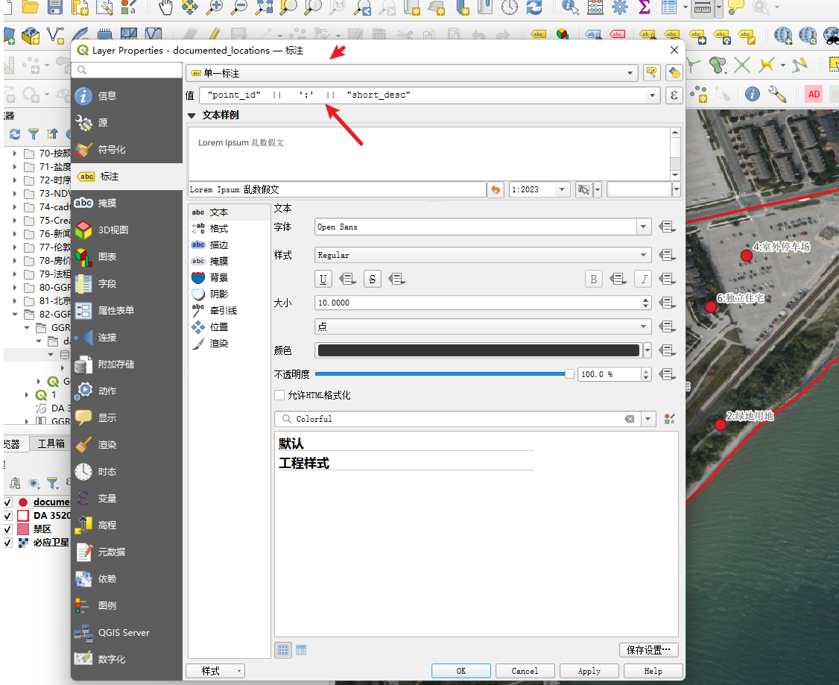Collapse the 82-GGR folder in browser tree

14,314
